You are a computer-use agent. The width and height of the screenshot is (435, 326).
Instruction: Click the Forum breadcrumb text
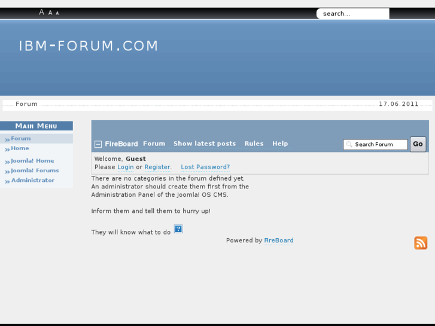click(26, 104)
